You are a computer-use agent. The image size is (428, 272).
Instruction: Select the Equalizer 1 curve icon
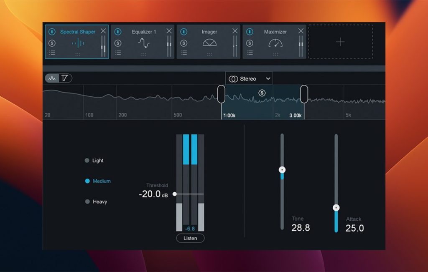point(144,43)
